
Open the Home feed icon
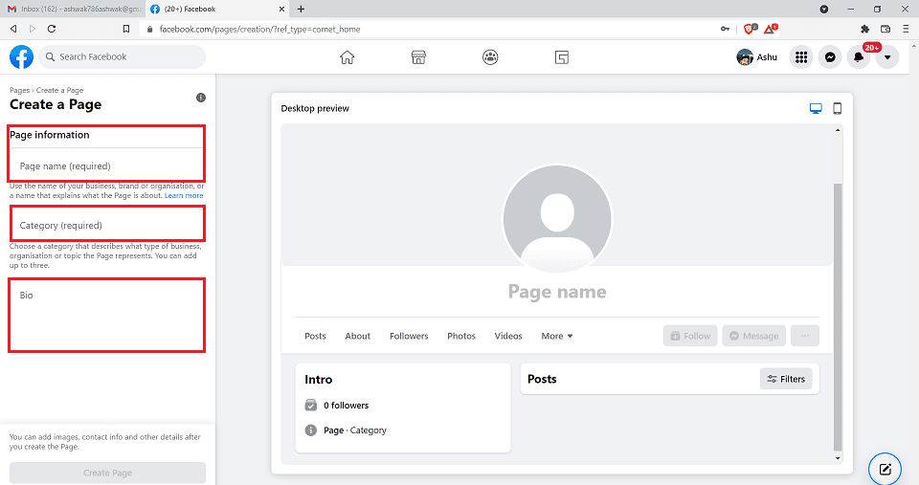point(347,56)
